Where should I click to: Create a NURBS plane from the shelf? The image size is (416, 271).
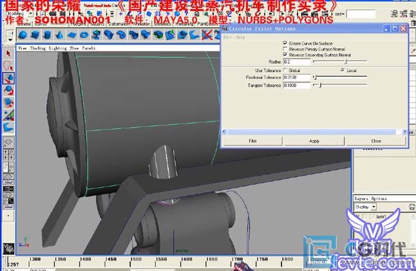coord(71,35)
